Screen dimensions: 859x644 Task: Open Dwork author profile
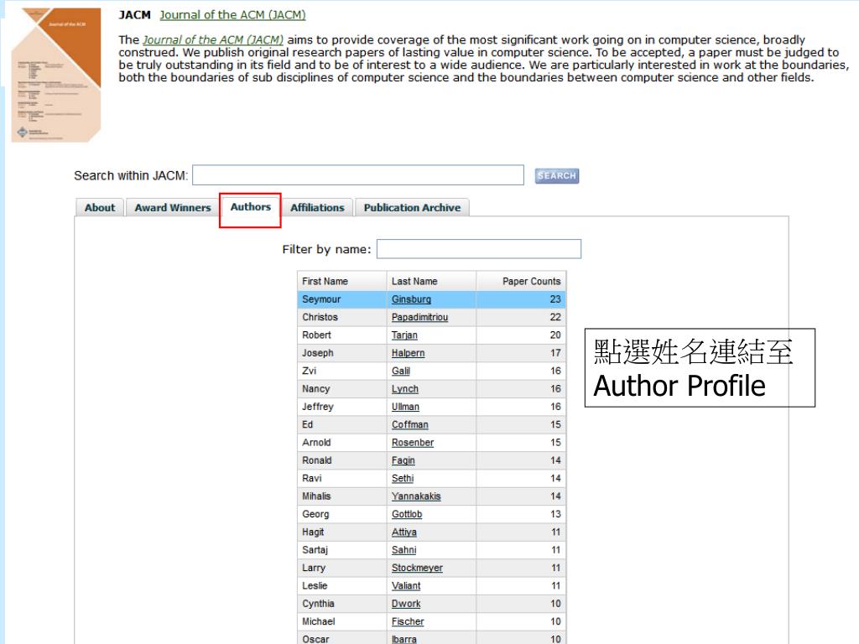coord(406,604)
